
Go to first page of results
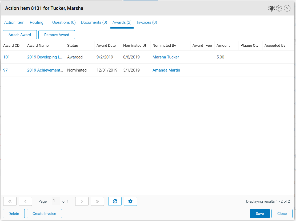point(10,201)
